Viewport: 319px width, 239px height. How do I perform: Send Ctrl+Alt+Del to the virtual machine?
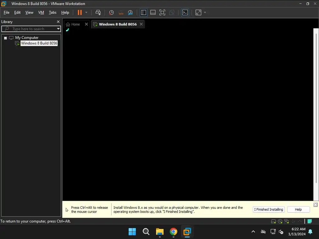click(x=98, y=12)
